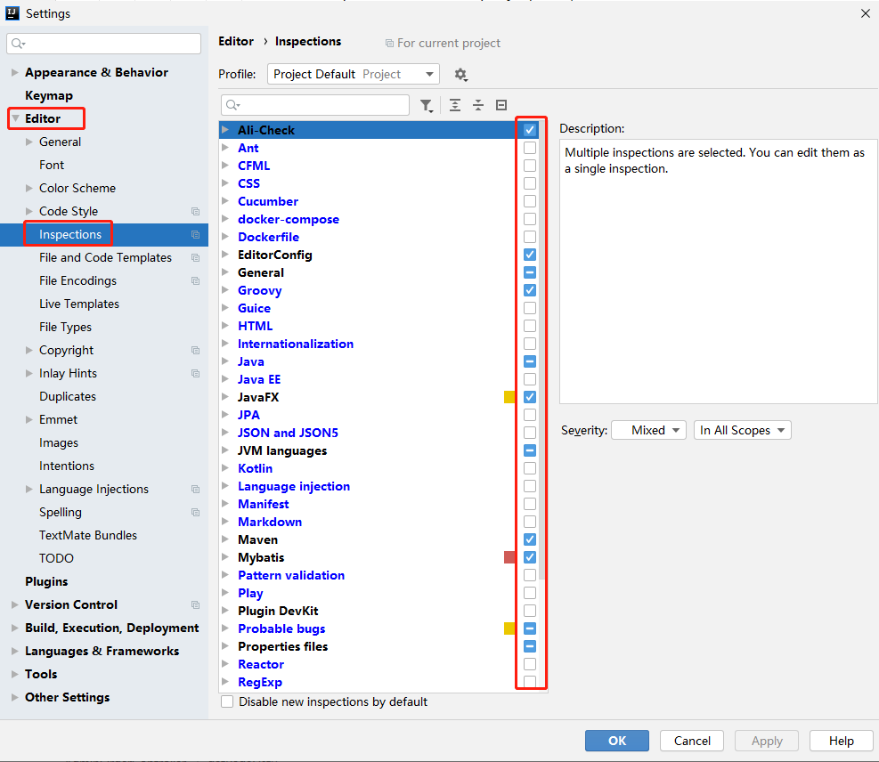The height and width of the screenshot is (762, 879).
Task: Uncheck the Mybatis inspections checkbox
Action: (x=530, y=557)
